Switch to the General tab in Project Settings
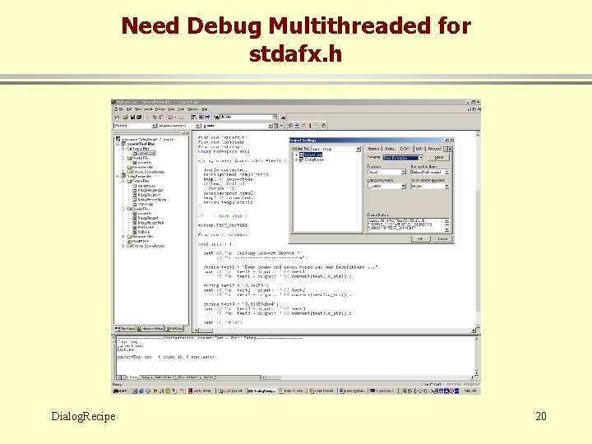The image size is (592, 444). pos(373,149)
